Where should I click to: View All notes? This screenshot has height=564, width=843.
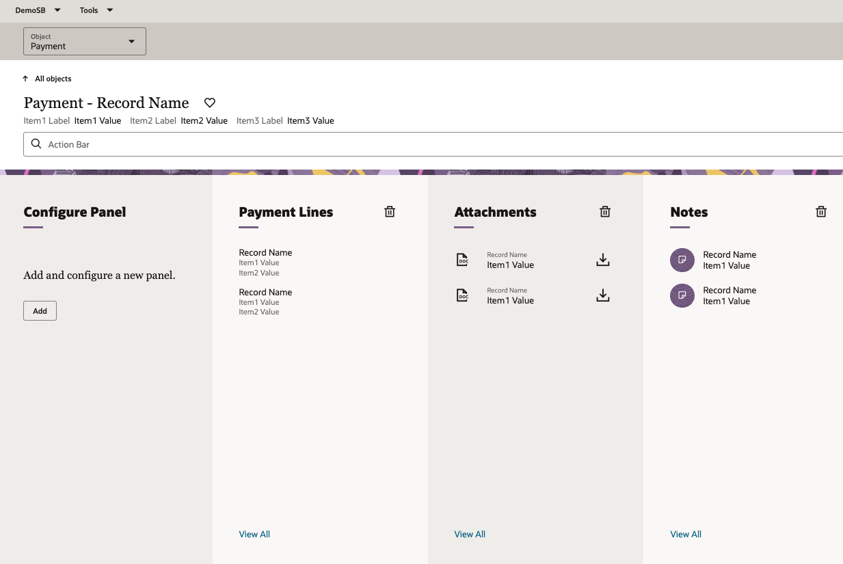(686, 534)
